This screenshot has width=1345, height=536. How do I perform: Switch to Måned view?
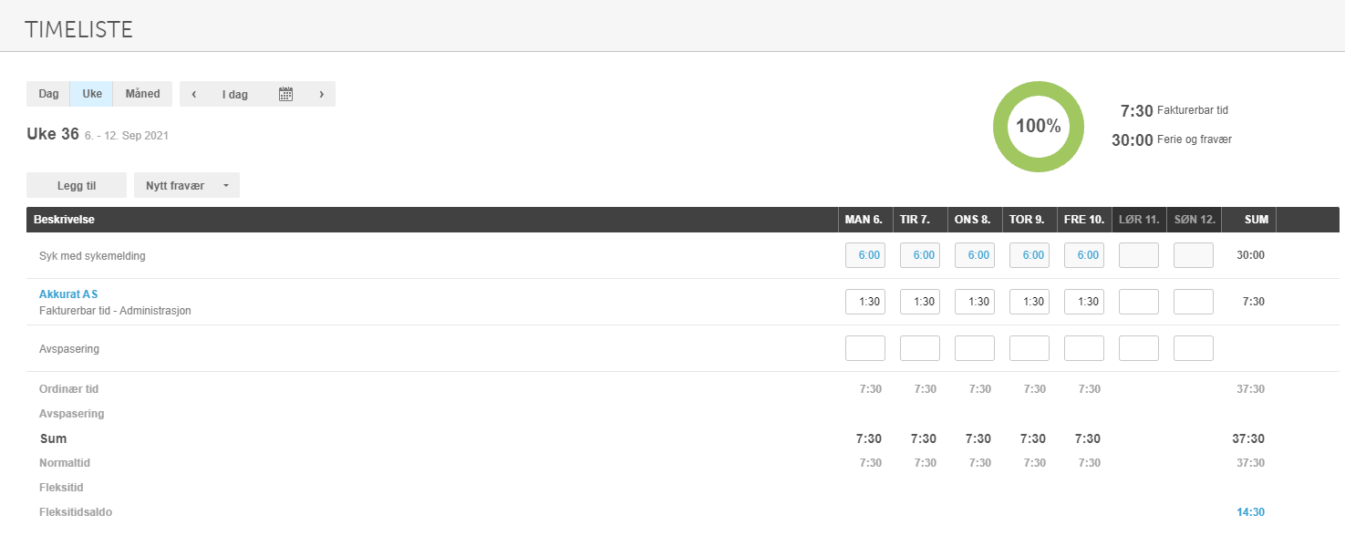(142, 94)
